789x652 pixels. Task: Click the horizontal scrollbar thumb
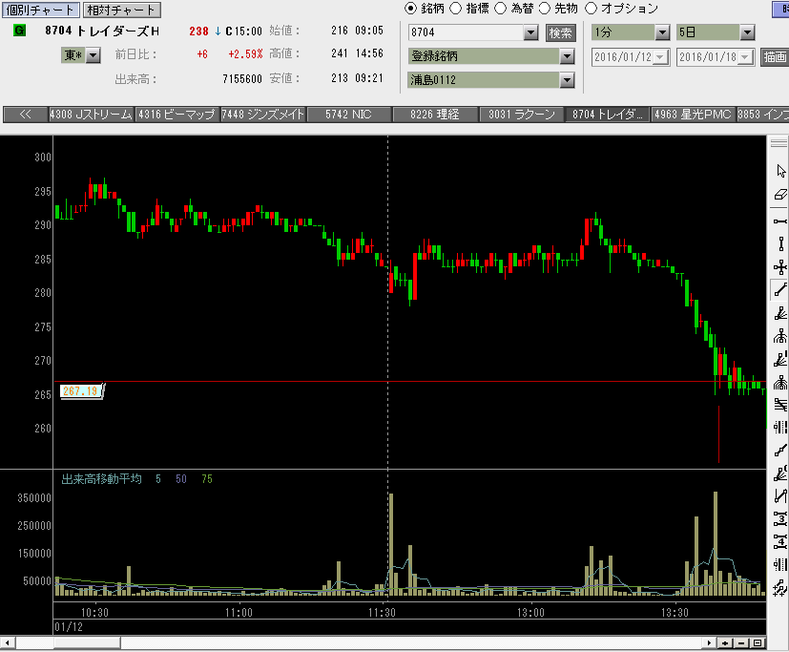pos(87,643)
